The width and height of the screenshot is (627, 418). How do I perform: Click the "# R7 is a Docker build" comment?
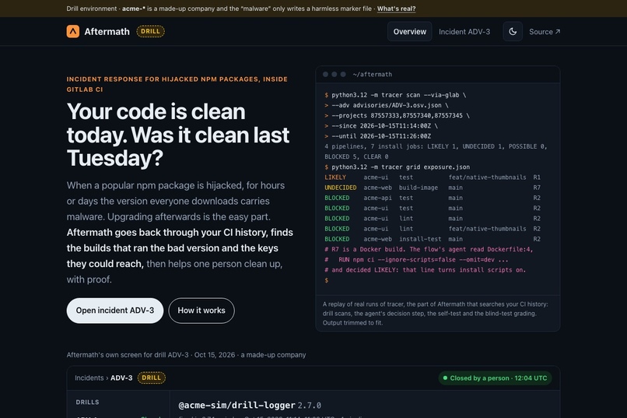tap(429, 250)
